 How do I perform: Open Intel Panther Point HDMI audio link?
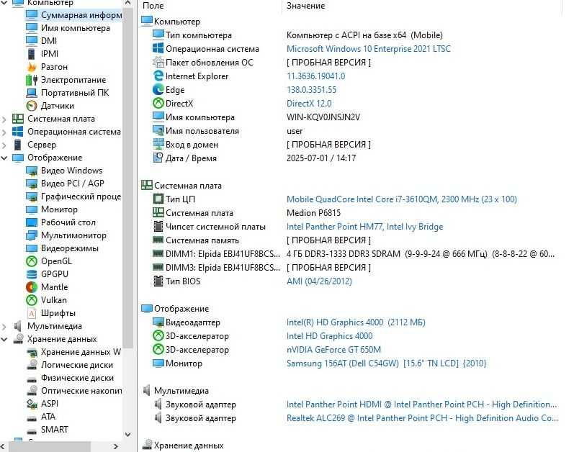422,404
